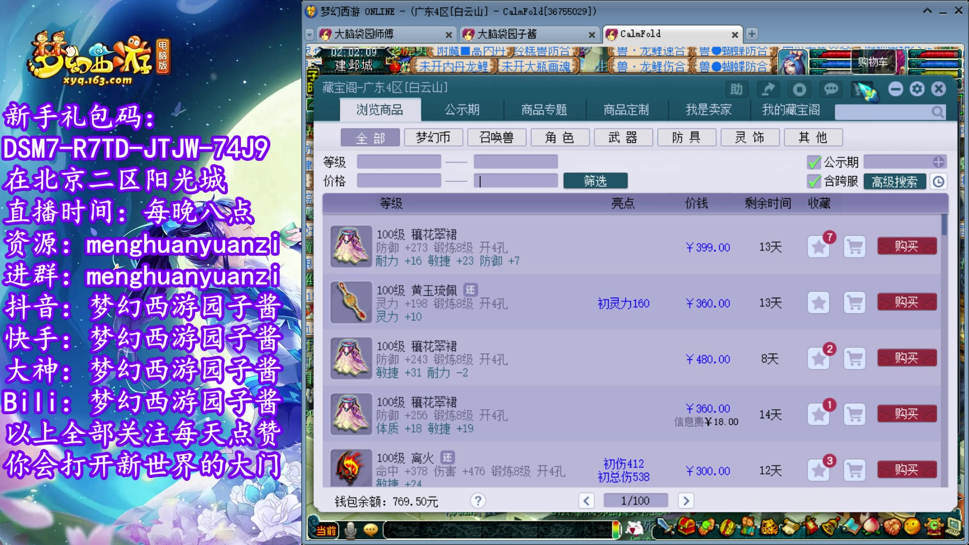The width and height of the screenshot is (969, 545).
Task: Click the character portrait avatar at the top
Action: click(792, 62)
